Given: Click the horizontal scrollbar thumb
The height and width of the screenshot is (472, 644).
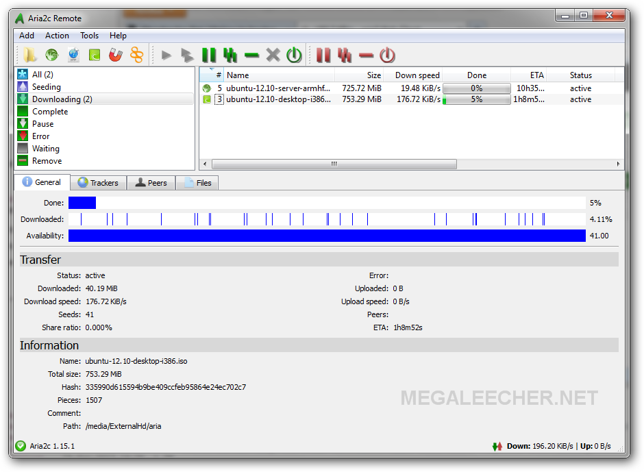Looking at the screenshot, I should click(334, 164).
